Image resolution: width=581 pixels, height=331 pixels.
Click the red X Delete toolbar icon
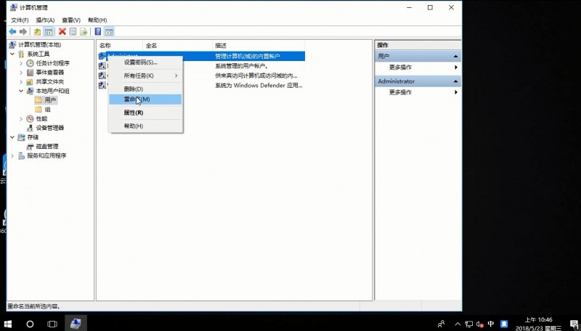(62, 32)
